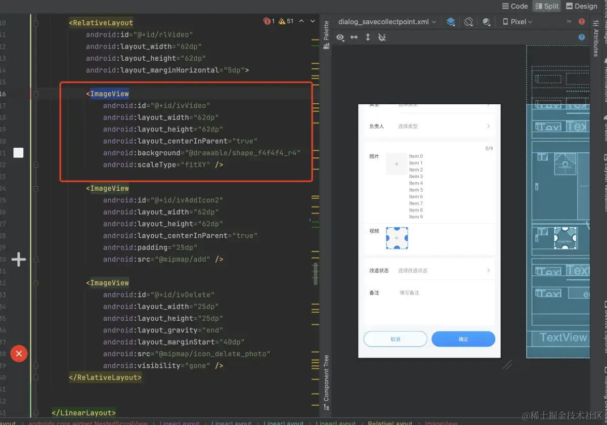The image size is (607, 425).
Task: Open the Component Tree side tab
Action: [326, 382]
